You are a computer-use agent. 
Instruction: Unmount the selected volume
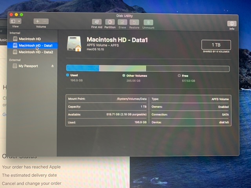[148, 22]
